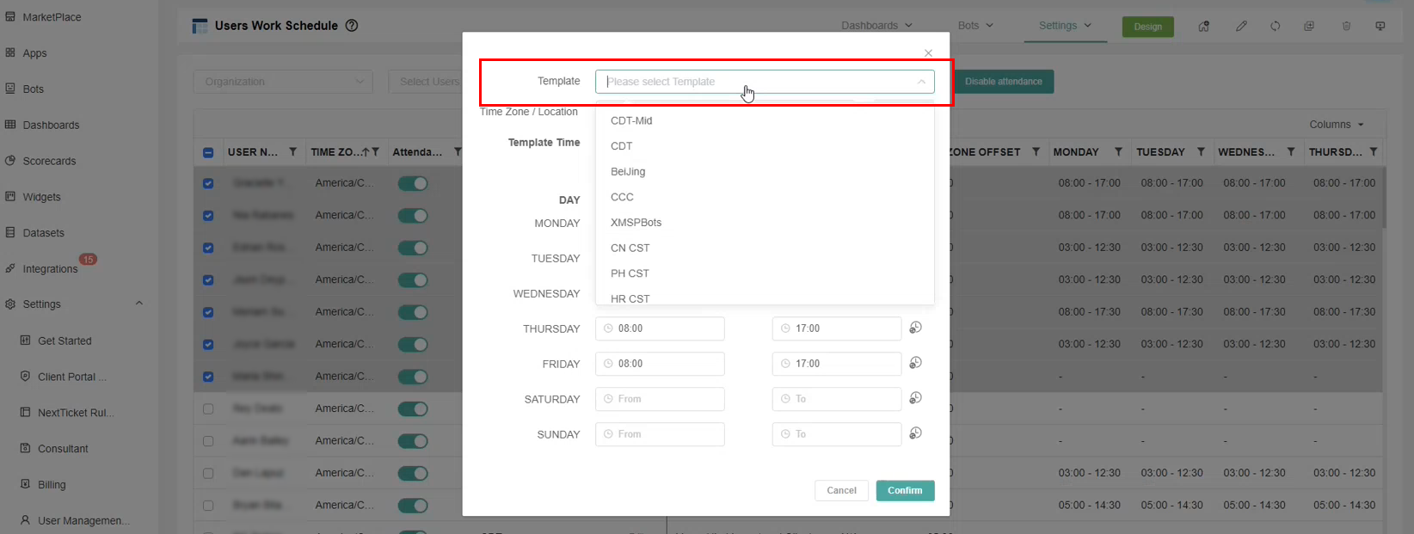Viewport: 1414px width, 534px height.
Task: Open the Dashboards tab menu
Action: [x=876, y=26]
